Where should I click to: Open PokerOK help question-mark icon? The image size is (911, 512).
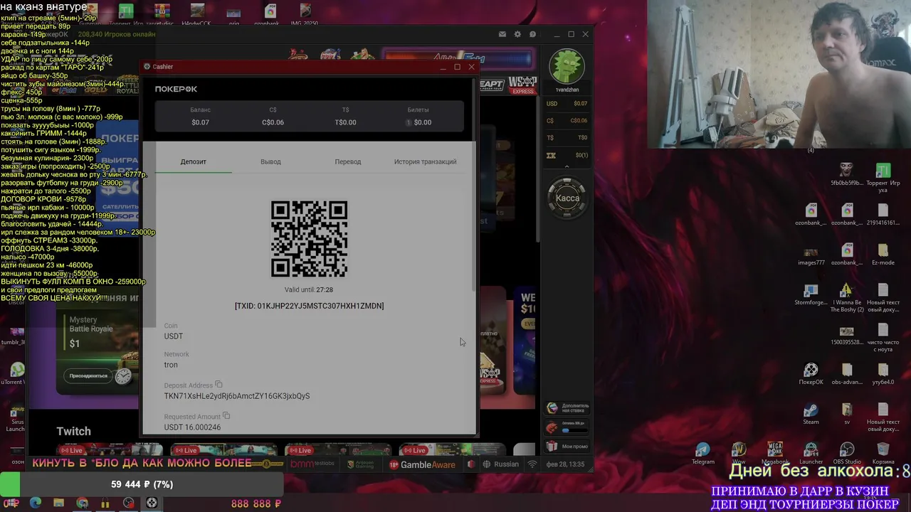click(x=532, y=34)
